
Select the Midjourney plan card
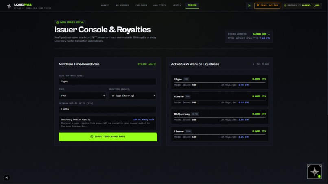[x=220, y=117]
